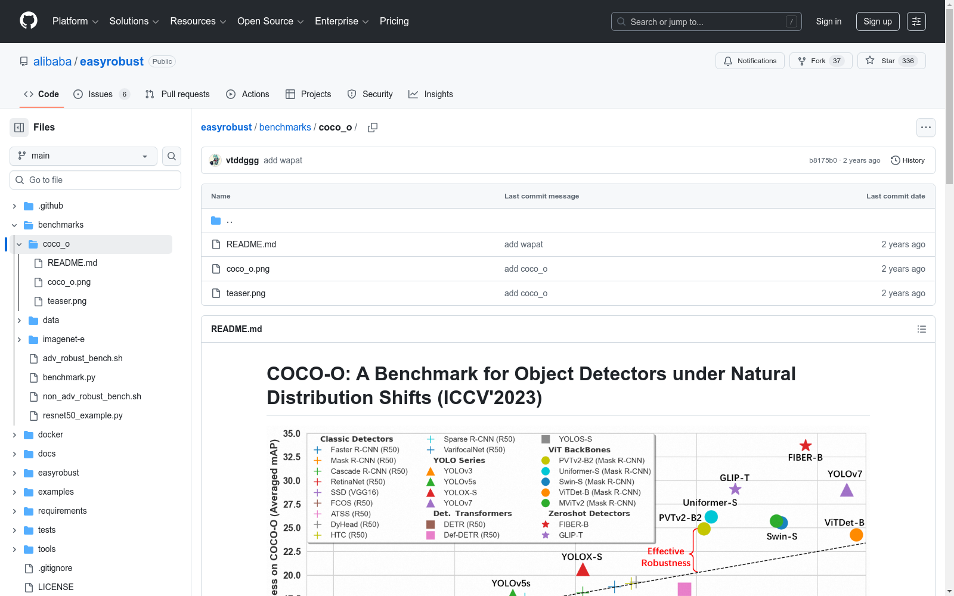Collapse the benchmarks folder
This screenshot has width=954, height=596.
(x=14, y=225)
